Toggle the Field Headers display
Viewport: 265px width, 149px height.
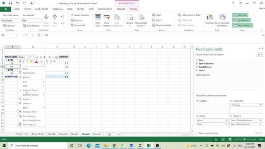[243, 25]
